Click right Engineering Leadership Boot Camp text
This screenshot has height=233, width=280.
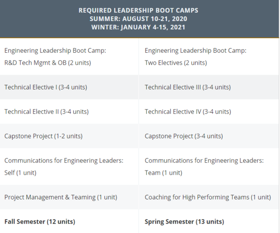coord(196,50)
